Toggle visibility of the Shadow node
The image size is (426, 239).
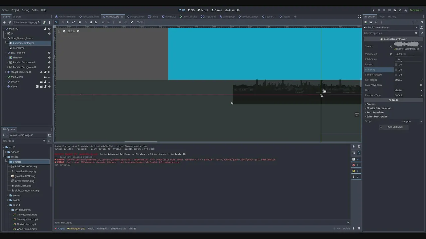(49, 57)
